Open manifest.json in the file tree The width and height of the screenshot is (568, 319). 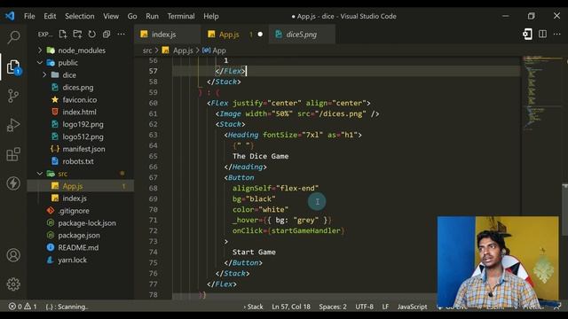83,149
